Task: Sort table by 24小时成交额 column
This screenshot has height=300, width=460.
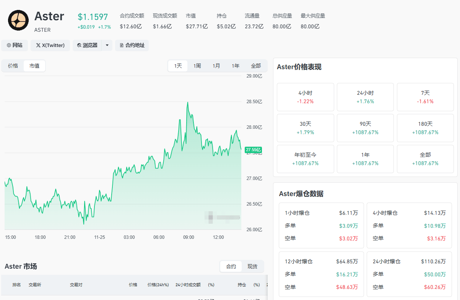Action: 188,285
